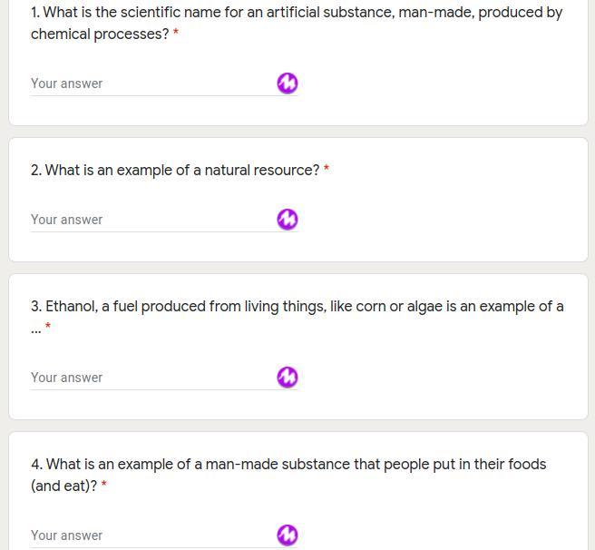Viewport: 595px width, 550px height.
Task: Select the answer field for question 4
Action: click(150, 535)
